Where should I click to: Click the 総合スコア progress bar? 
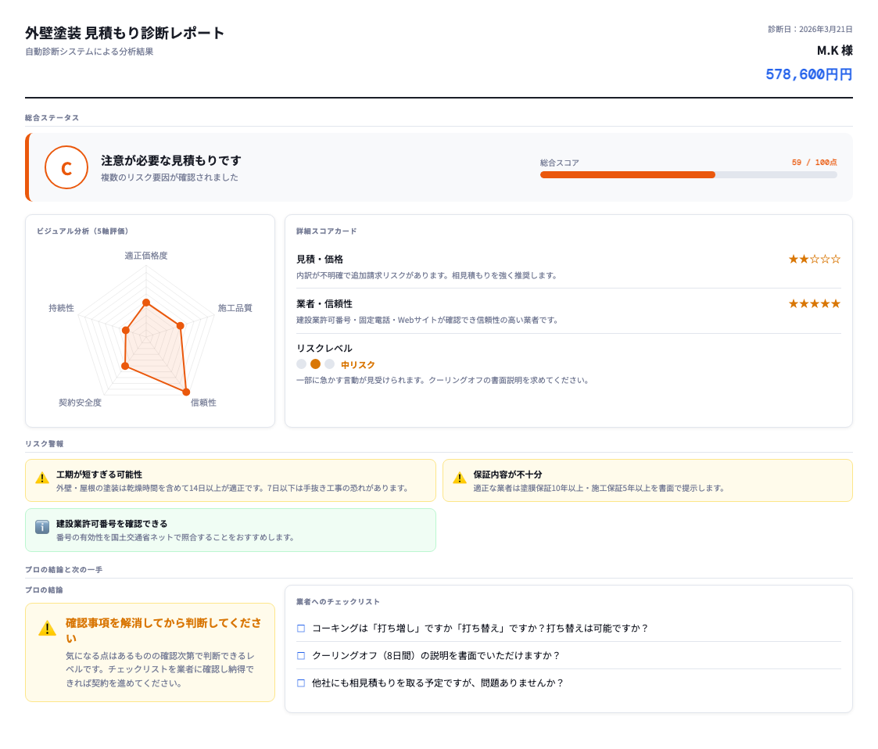[688, 174]
